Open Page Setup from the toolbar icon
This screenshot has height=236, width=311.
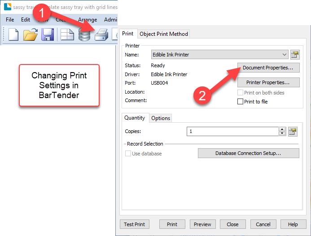coord(67,34)
